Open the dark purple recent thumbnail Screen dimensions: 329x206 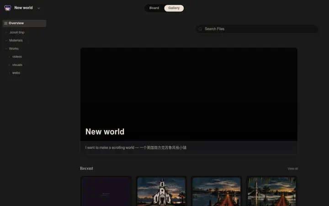[106, 192]
